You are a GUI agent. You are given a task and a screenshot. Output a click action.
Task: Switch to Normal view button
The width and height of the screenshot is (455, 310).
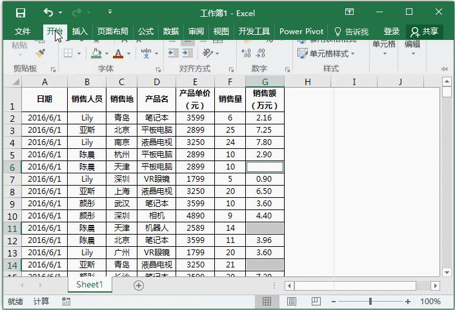click(x=267, y=302)
